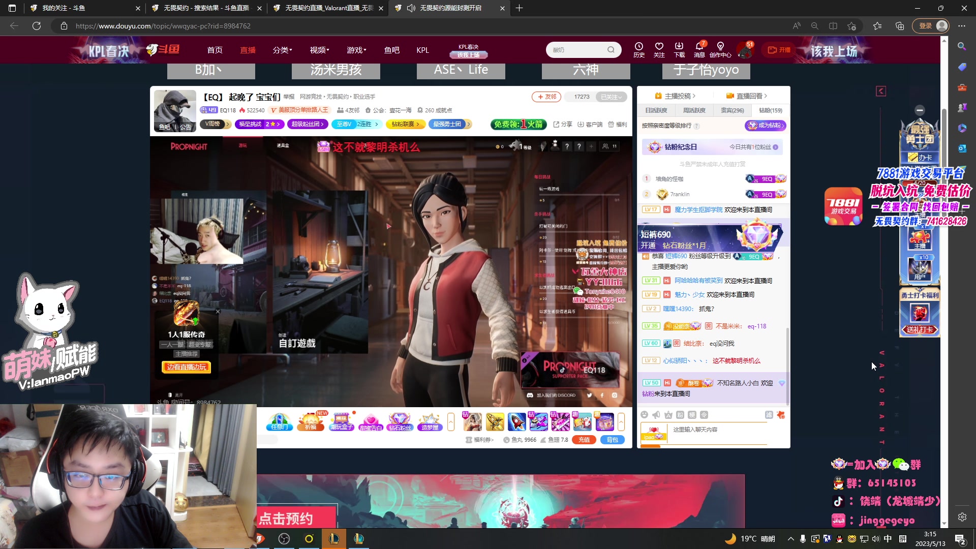
Task: Toggle the 令 chat option icon
Action: [704, 415]
